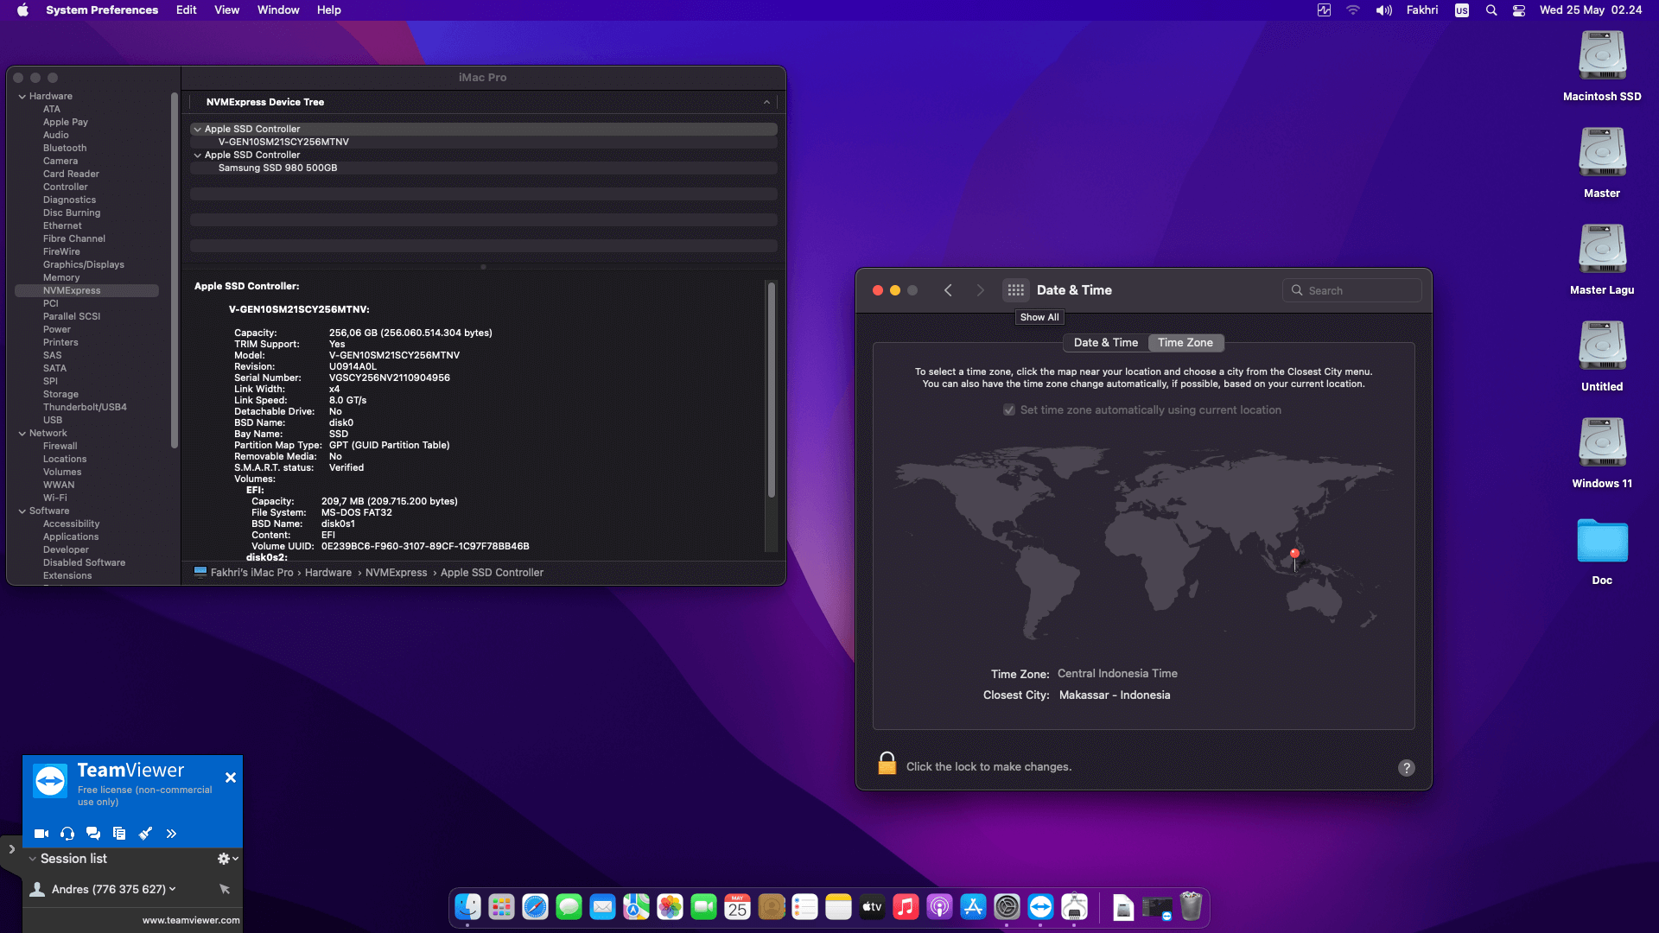Click detail pane vertical scrollbar
This screenshot has width=1659, height=933.
[x=771, y=390]
